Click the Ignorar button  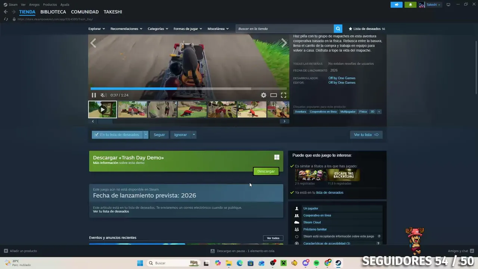point(180,135)
